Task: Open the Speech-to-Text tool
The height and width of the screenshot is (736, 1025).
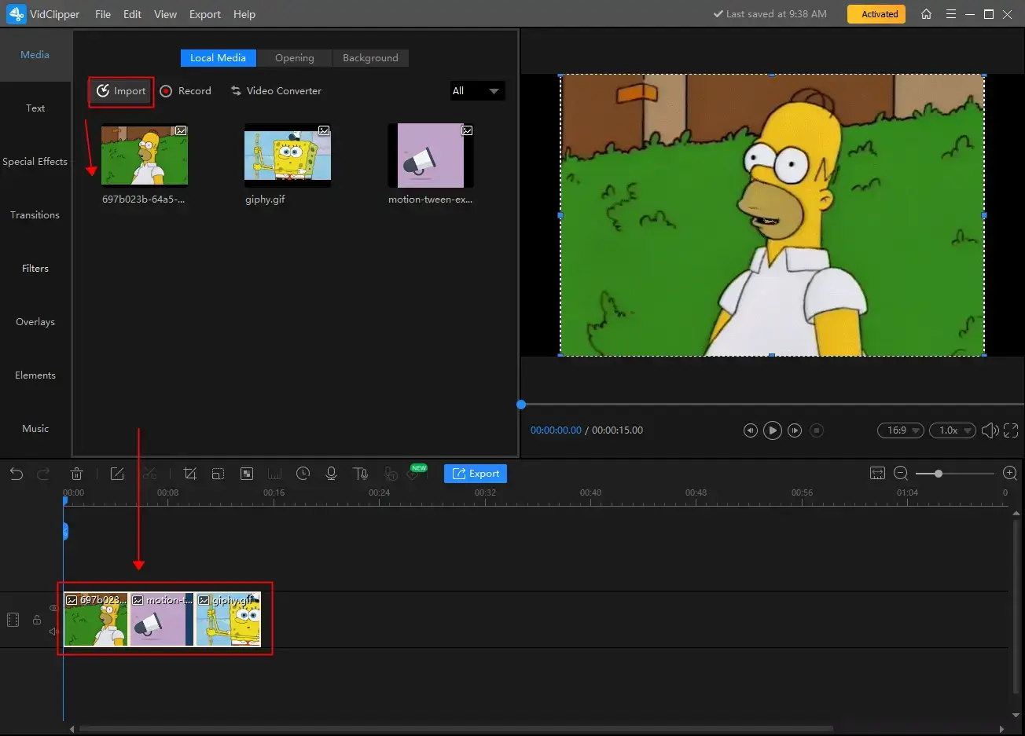Action: pos(391,474)
